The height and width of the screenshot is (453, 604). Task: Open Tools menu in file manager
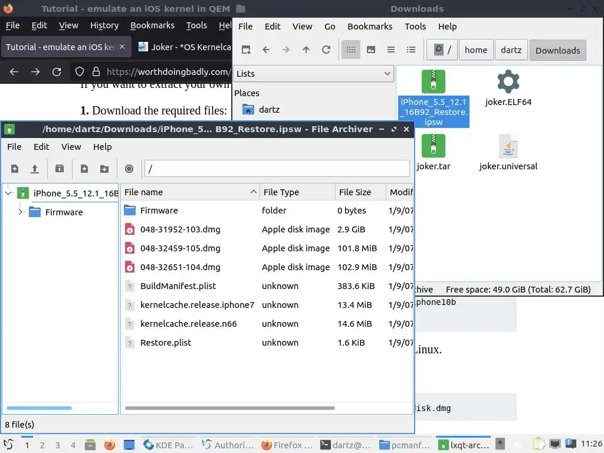pyautogui.click(x=415, y=27)
